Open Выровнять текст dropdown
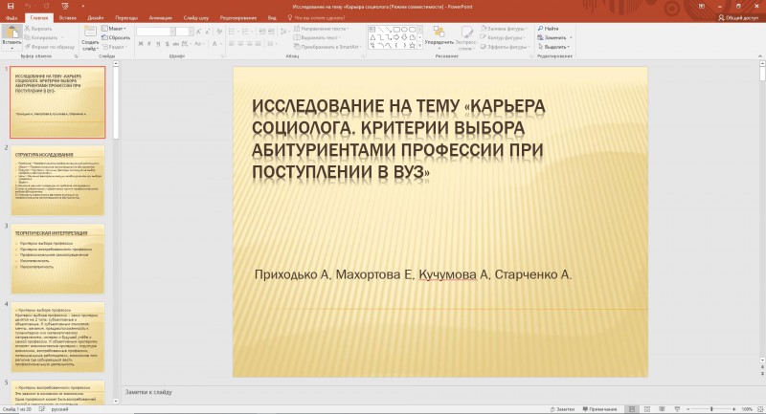Screen dimensions: 766x414 pos(317,37)
